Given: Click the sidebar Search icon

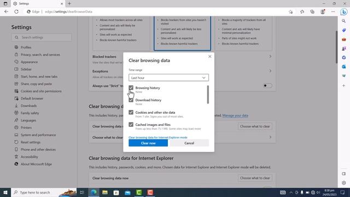Looking at the screenshot, I should (344, 21).
